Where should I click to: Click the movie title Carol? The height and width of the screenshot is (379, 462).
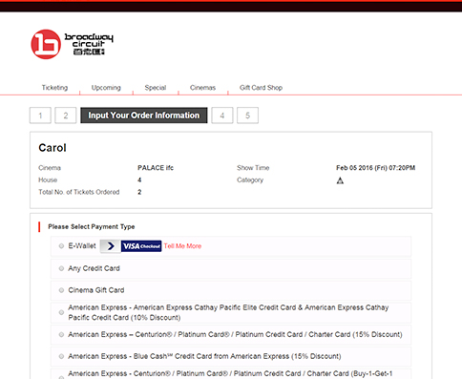tap(52, 148)
